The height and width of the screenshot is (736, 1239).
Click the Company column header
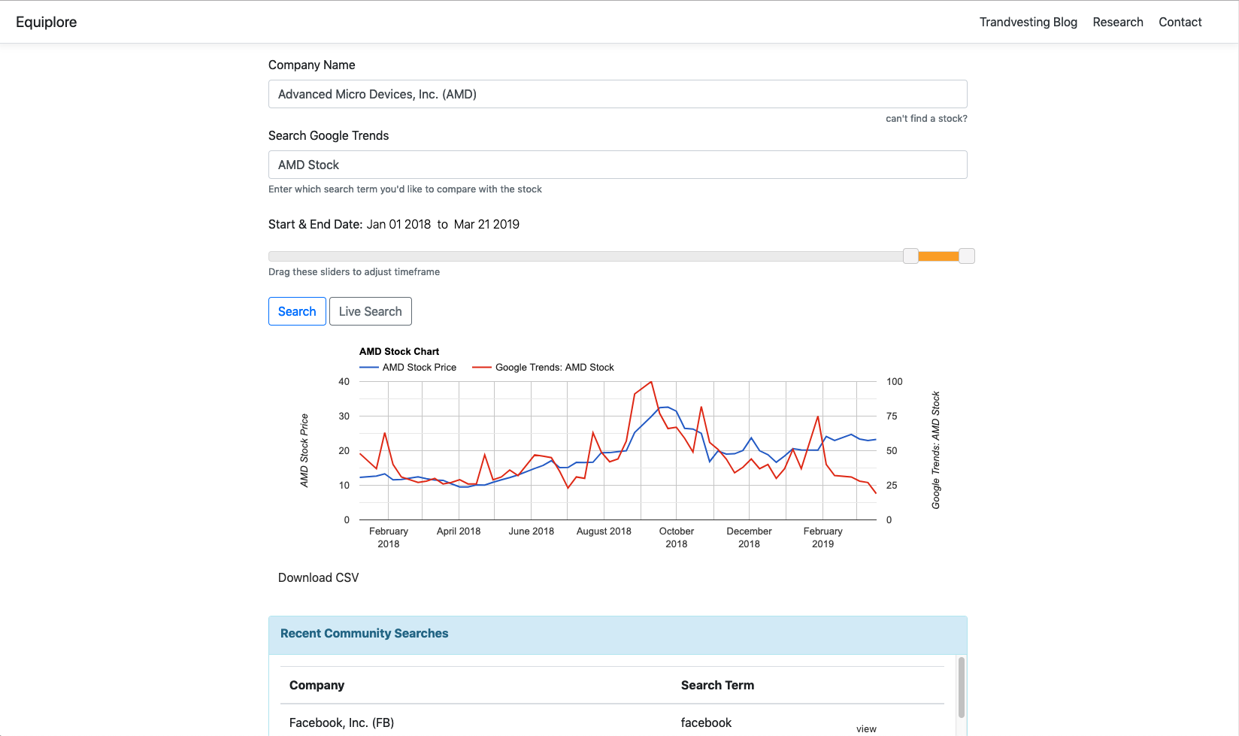click(317, 685)
